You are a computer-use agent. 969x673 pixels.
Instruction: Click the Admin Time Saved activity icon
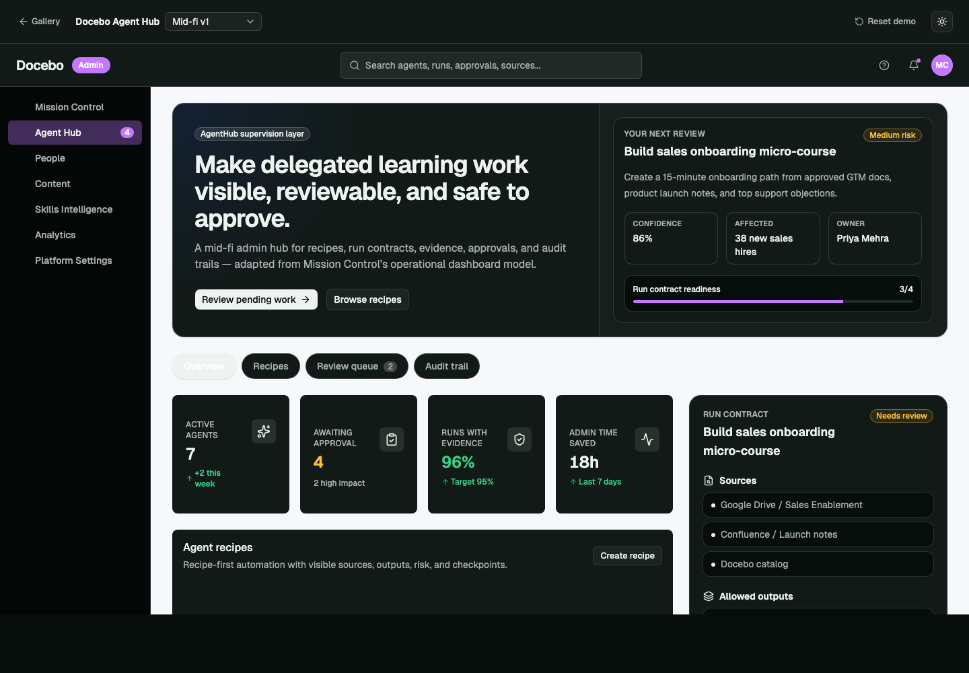(x=647, y=439)
